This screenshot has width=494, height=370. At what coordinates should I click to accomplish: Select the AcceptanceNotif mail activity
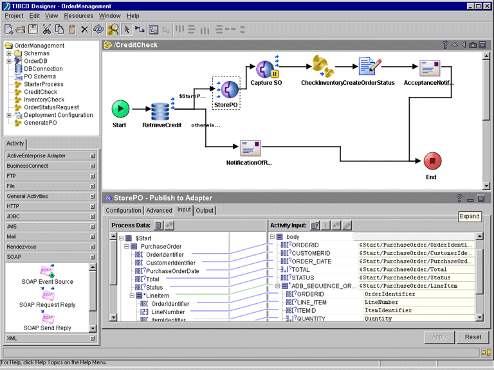(x=430, y=68)
